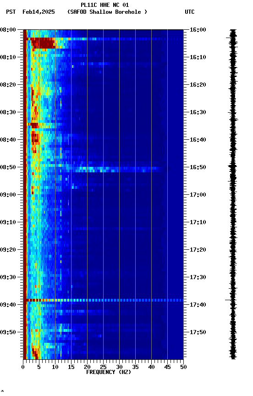The image size is (253, 396).
Task: Click the 08:40 PST time label
Action: click(8, 140)
